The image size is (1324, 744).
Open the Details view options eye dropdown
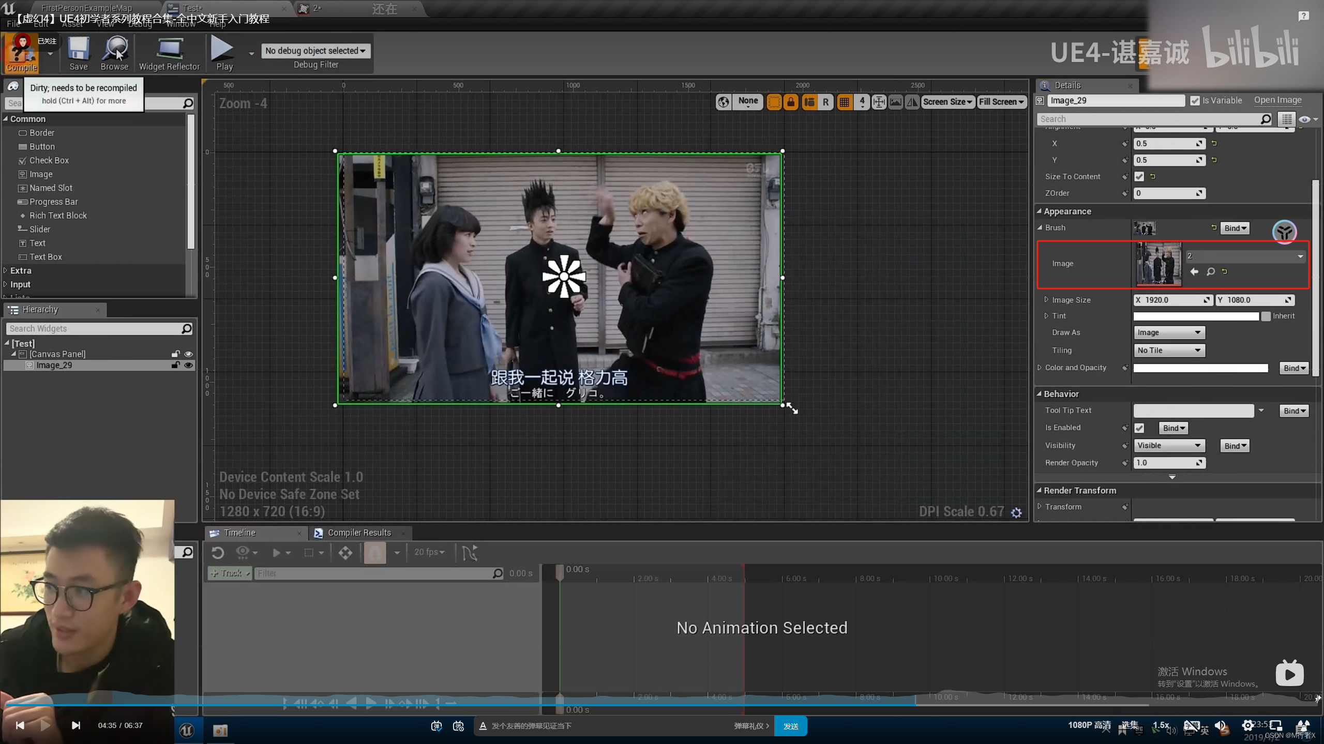tap(1307, 119)
